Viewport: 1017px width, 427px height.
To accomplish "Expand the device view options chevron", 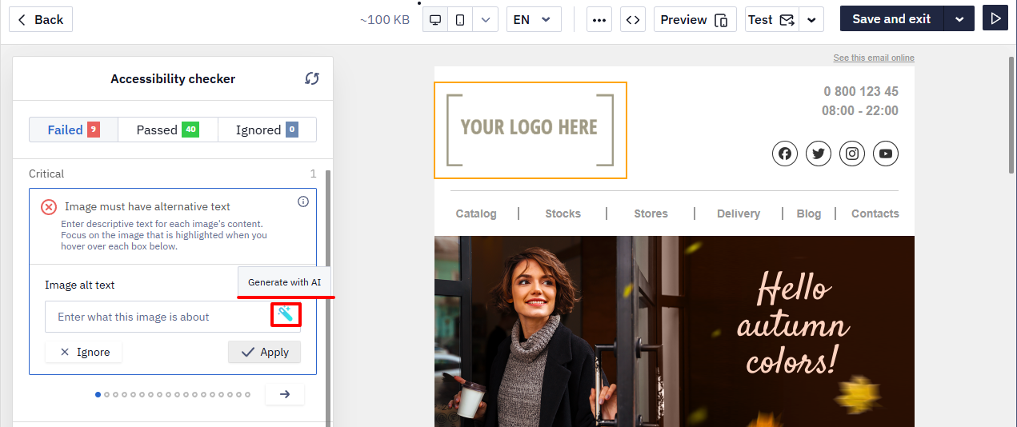I will tap(485, 19).
